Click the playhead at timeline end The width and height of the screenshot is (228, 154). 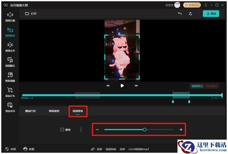pos(222,95)
